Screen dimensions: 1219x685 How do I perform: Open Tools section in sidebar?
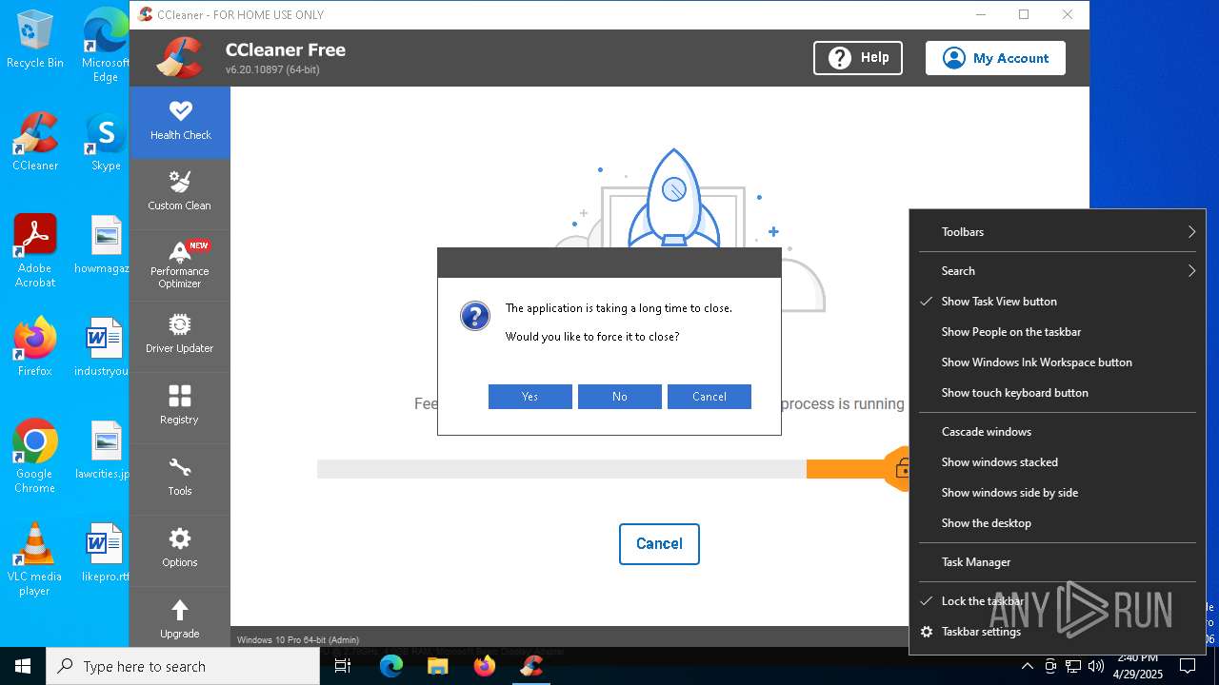point(180,478)
